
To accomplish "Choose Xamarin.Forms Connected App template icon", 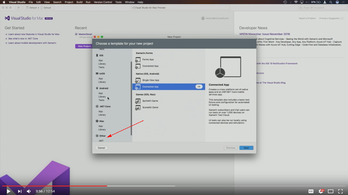I will click(x=138, y=66).
